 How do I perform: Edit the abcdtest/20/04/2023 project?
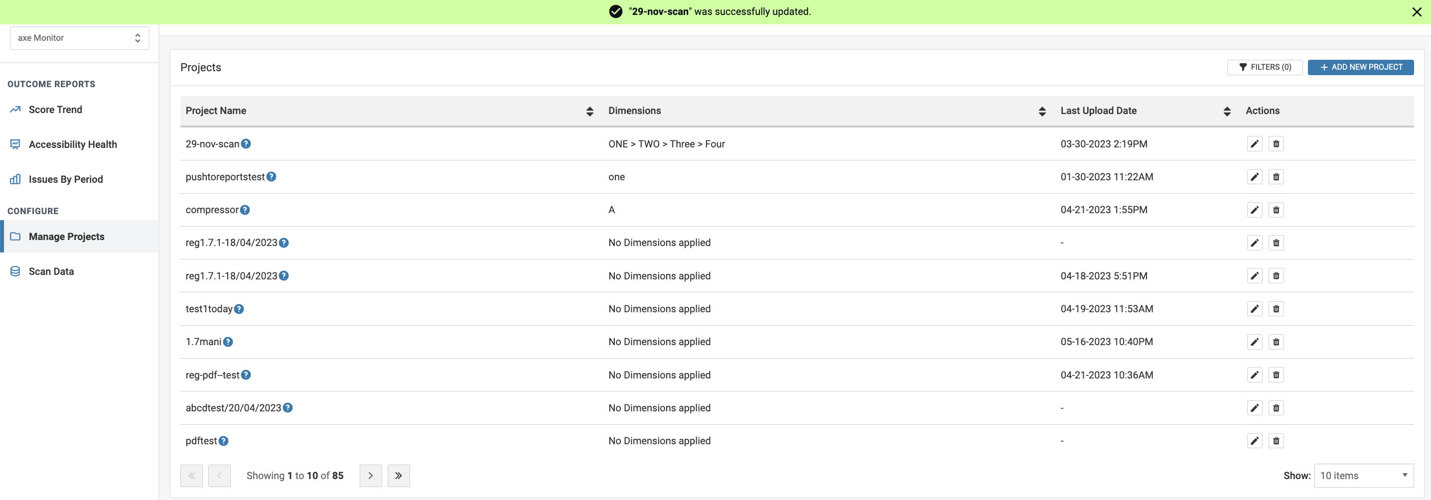pos(1254,408)
